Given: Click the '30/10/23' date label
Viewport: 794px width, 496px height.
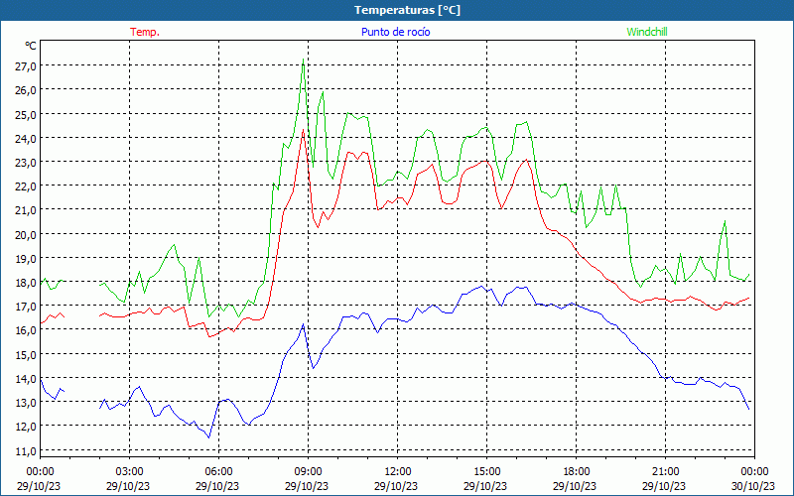Looking at the screenshot, I should 753,486.
